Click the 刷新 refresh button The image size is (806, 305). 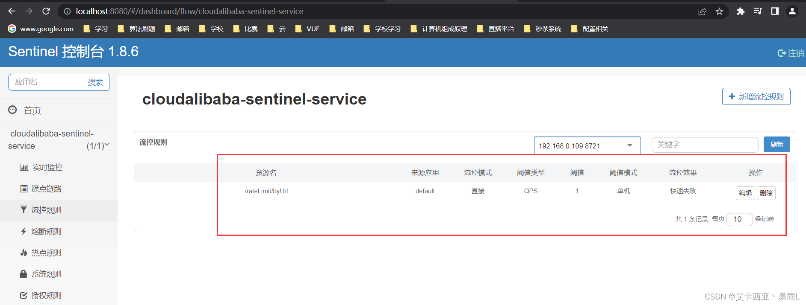point(776,145)
